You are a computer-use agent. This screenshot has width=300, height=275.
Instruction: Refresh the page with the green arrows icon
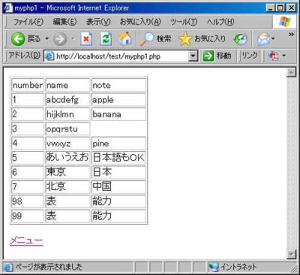tap(106, 39)
